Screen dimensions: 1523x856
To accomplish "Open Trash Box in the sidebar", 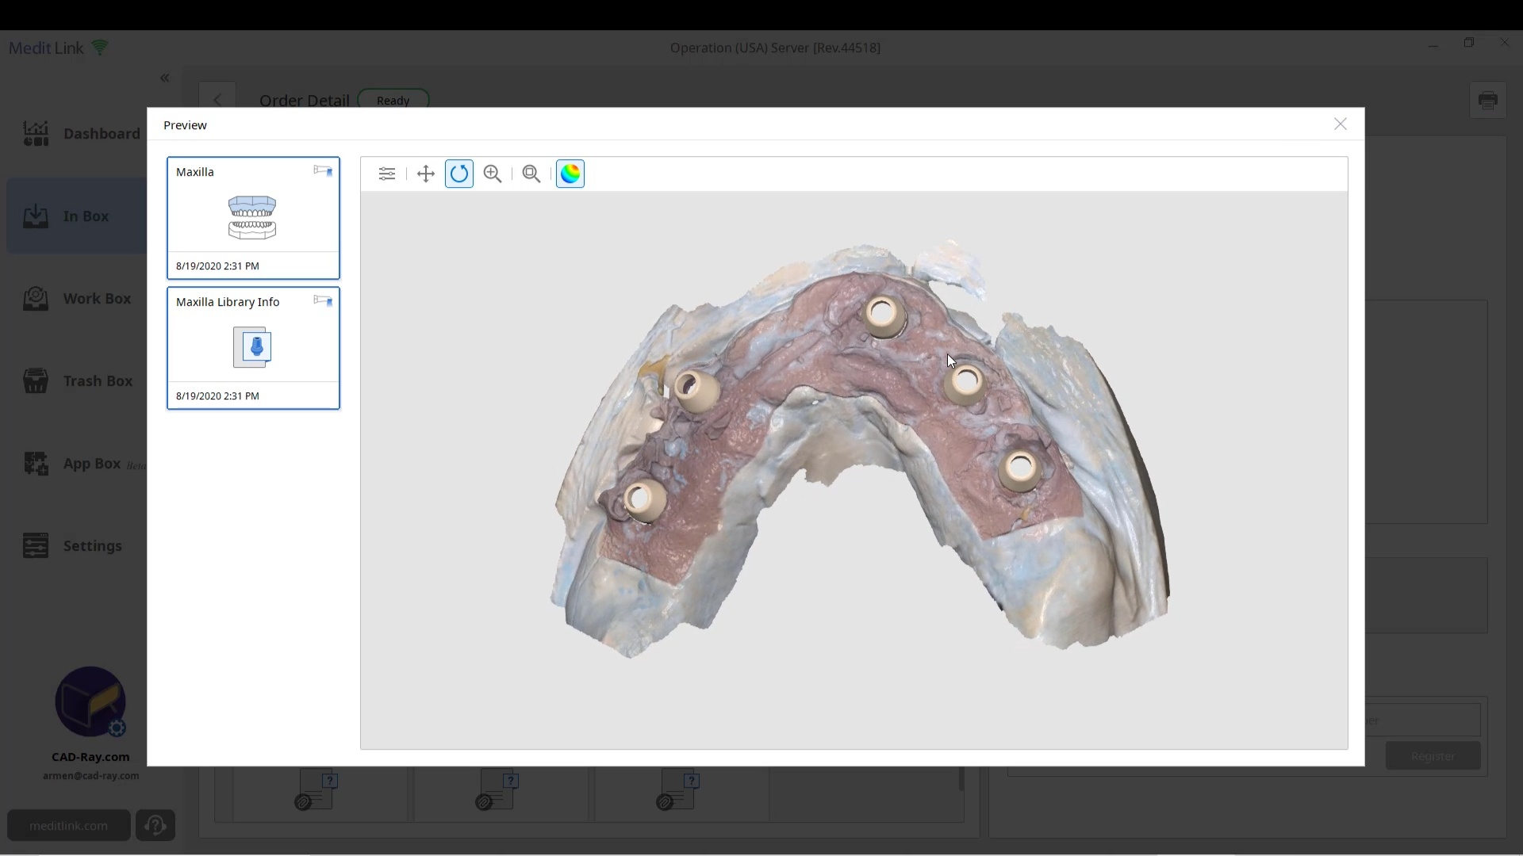I will (x=77, y=380).
